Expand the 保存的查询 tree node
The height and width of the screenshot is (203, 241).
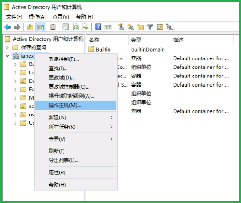click(7, 48)
